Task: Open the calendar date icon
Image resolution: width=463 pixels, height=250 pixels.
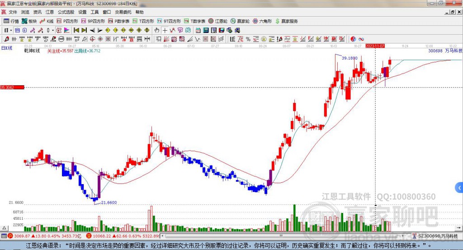Action: (198, 30)
